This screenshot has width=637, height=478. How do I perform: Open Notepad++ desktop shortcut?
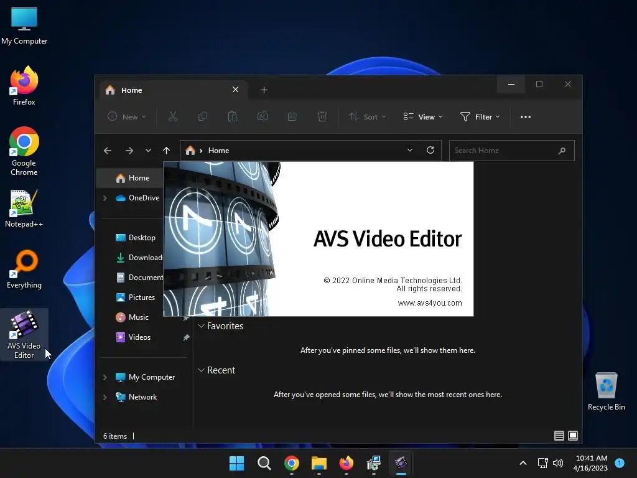[x=24, y=209]
